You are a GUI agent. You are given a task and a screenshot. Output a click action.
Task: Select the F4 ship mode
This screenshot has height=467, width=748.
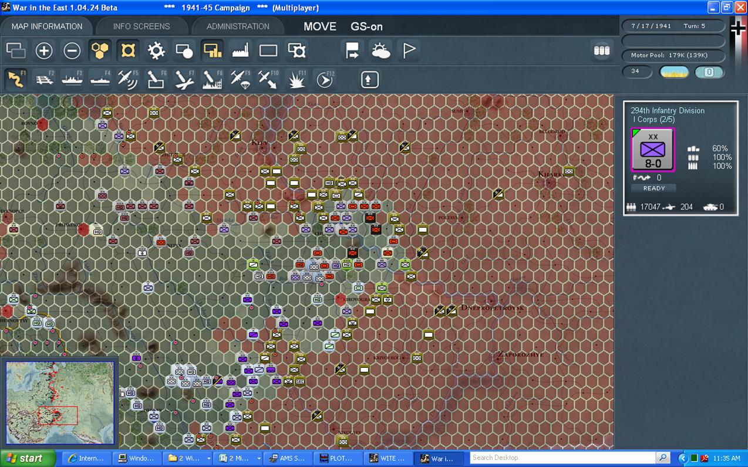[x=100, y=79]
